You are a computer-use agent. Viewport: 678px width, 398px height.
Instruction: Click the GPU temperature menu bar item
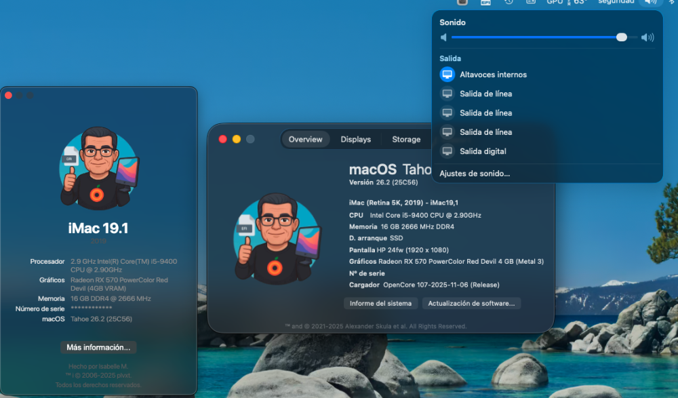[566, 2]
